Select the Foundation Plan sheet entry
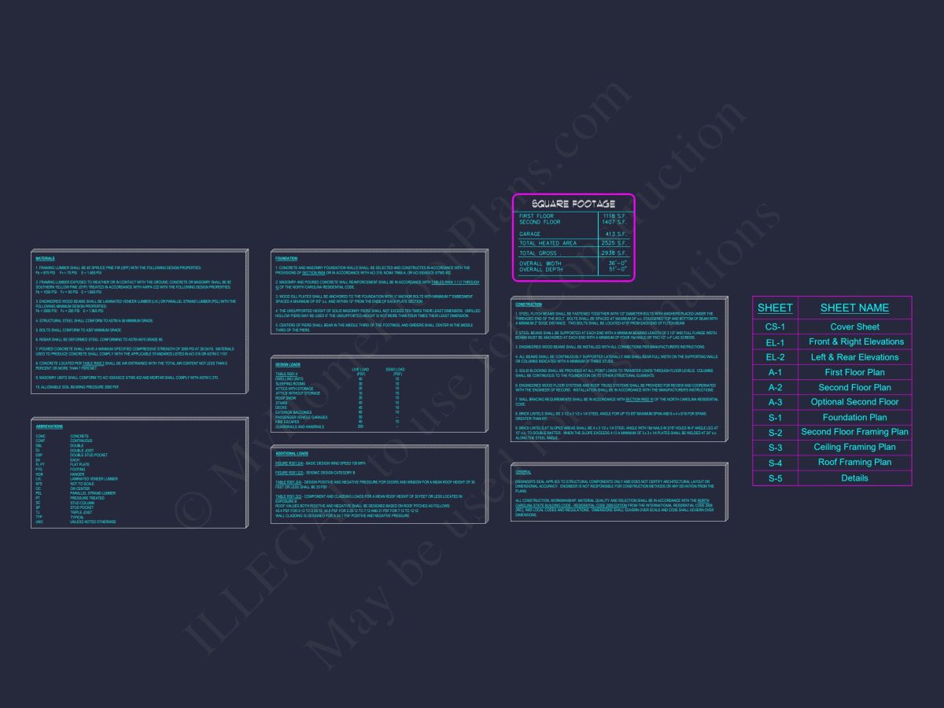This screenshot has width=944, height=708. [x=854, y=417]
